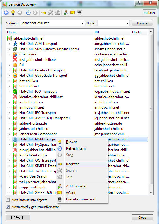159x224 pixels.
Task: Expand the Hot-Chilli MSN Transport node
Action: [9, 139]
